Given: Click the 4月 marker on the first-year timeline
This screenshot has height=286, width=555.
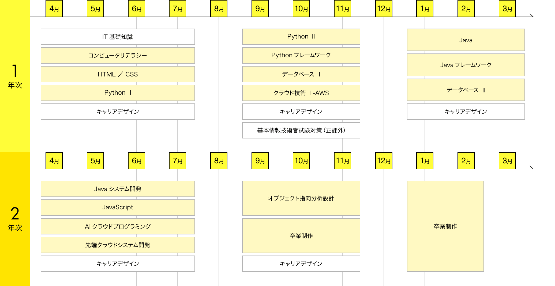Looking at the screenshot, I should point(54,9).
